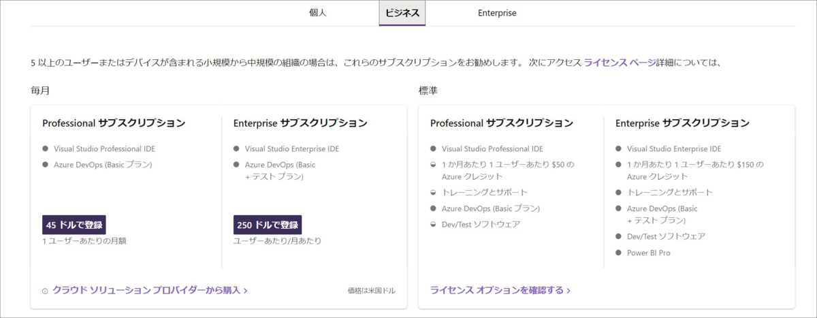Click the standard Professional サブスクリプション heading
Screen dimensions: 817x318
(502, 123)
